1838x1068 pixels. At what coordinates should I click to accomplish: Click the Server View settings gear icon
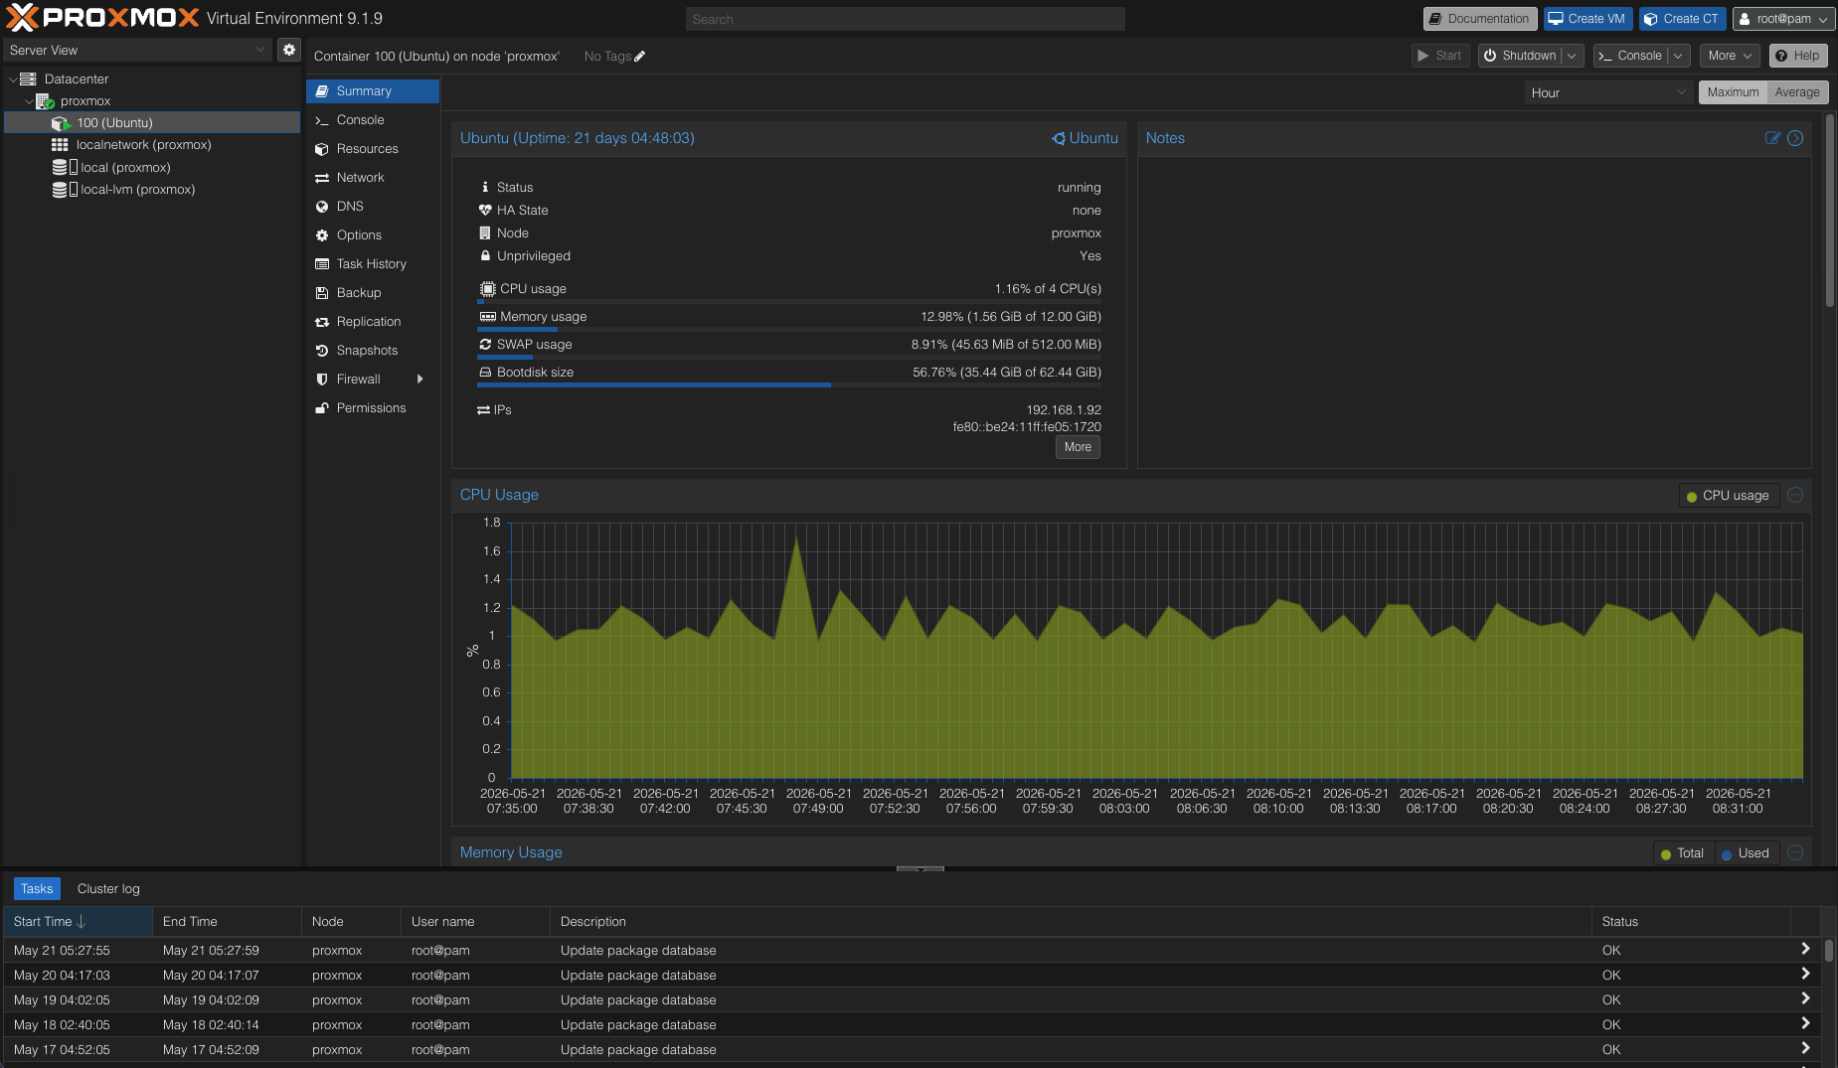click(x=289, y=50)
